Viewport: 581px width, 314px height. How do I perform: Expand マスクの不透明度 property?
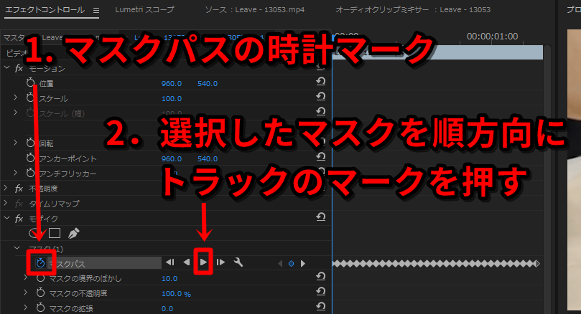[x=26, y=292]
